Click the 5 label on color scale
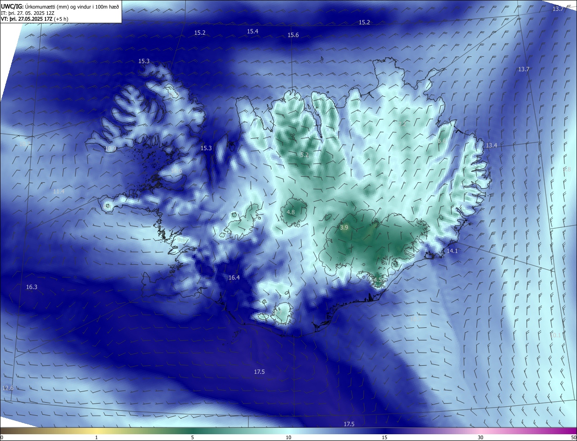This screenshot has height=441, width=577. (192, 437)
